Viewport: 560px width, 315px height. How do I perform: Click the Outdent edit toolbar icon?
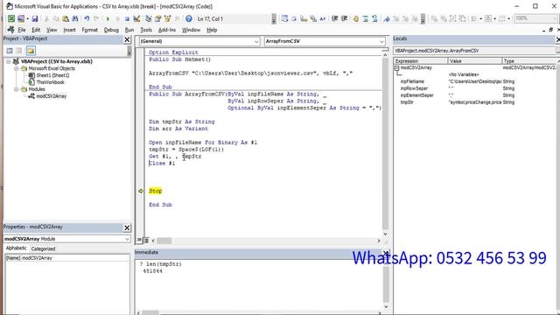pos(344,18)
